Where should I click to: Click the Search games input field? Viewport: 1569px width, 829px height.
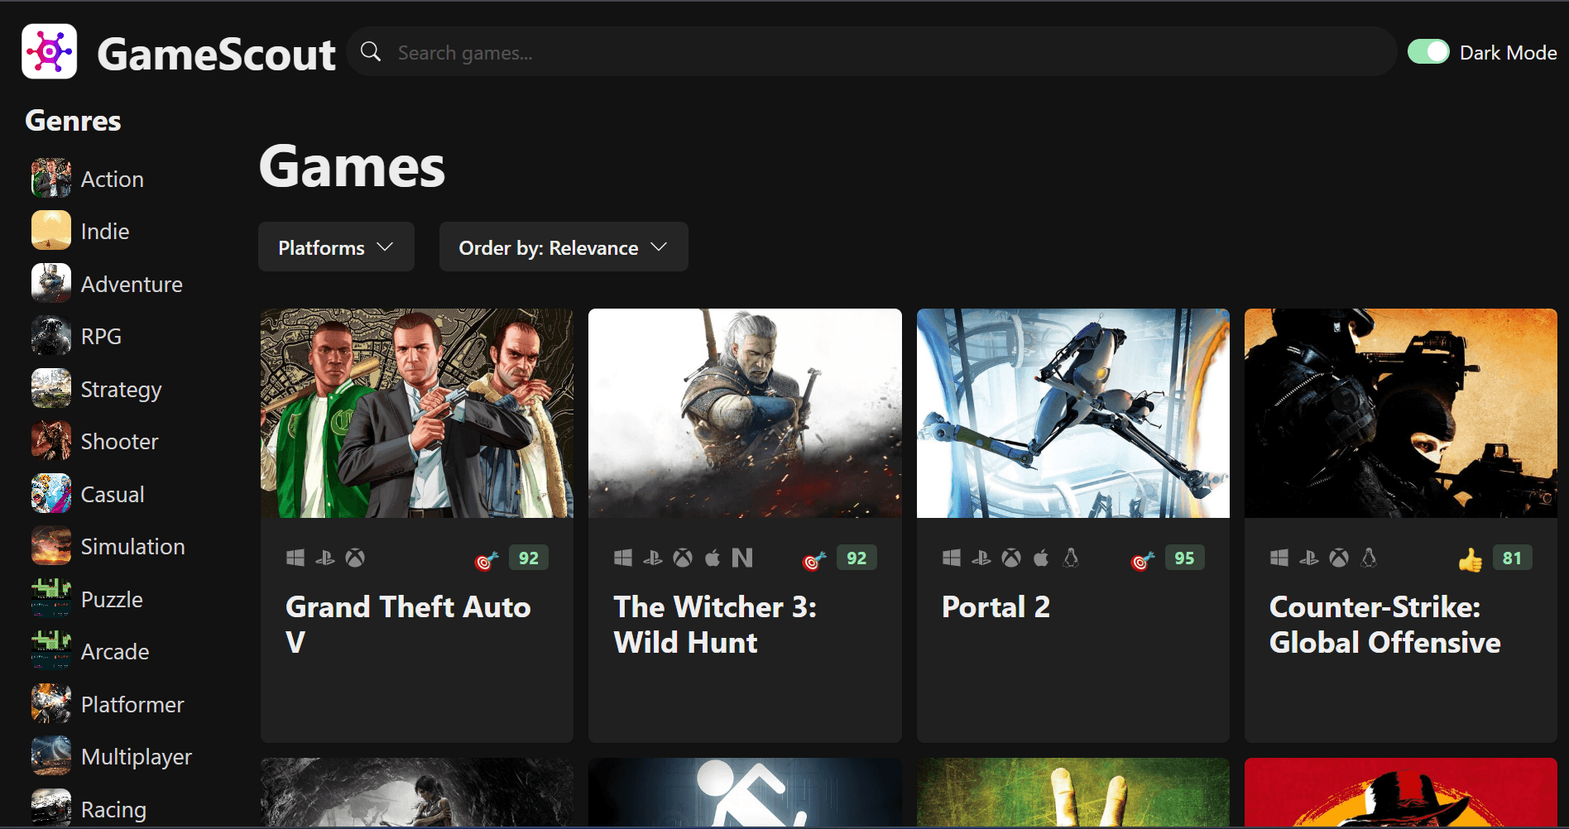tap(871, 52)
